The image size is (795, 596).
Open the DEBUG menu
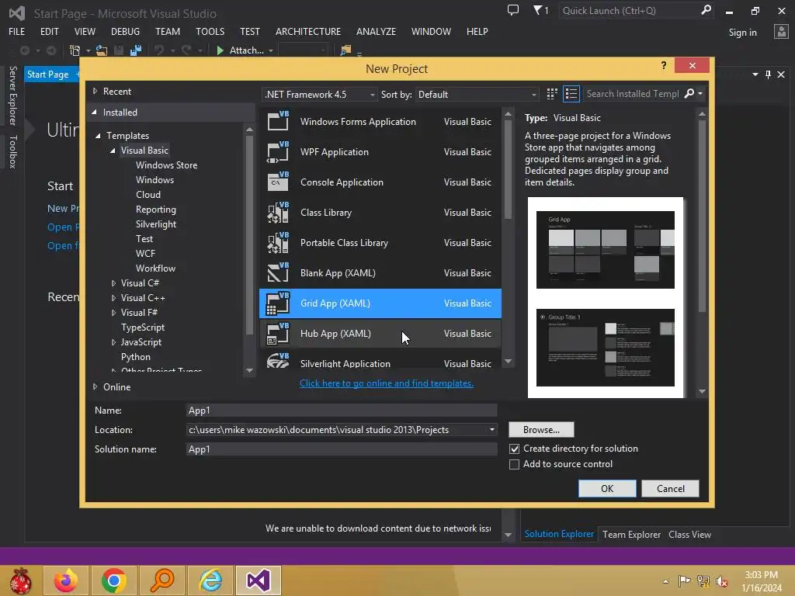125,31
